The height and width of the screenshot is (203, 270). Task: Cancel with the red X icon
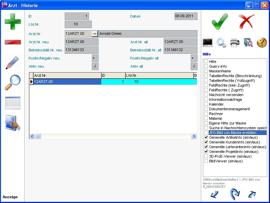246,22
